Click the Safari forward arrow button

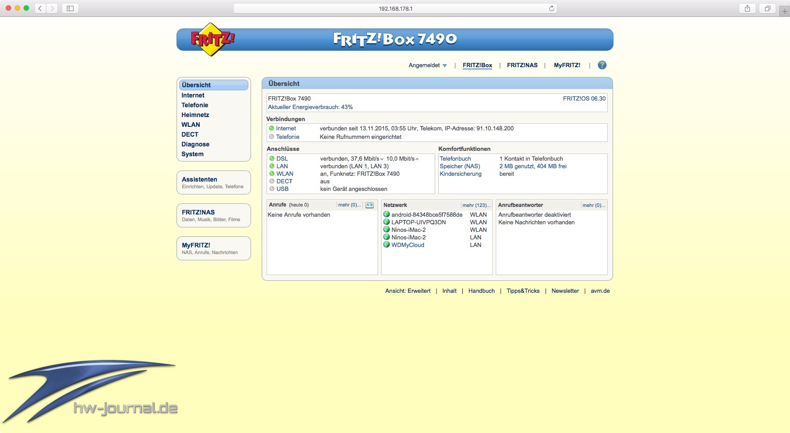[x=52, y=8]
